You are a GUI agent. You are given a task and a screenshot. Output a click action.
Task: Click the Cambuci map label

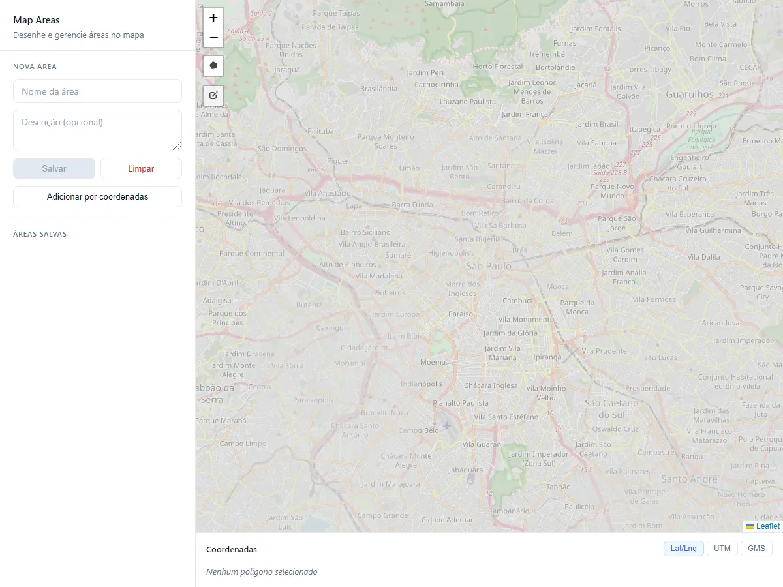[517, 301]
